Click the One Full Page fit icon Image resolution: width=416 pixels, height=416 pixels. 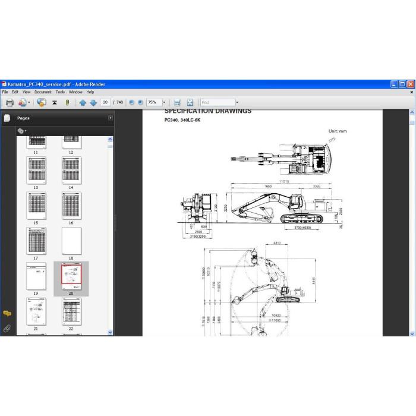click(x=190, y=102)
